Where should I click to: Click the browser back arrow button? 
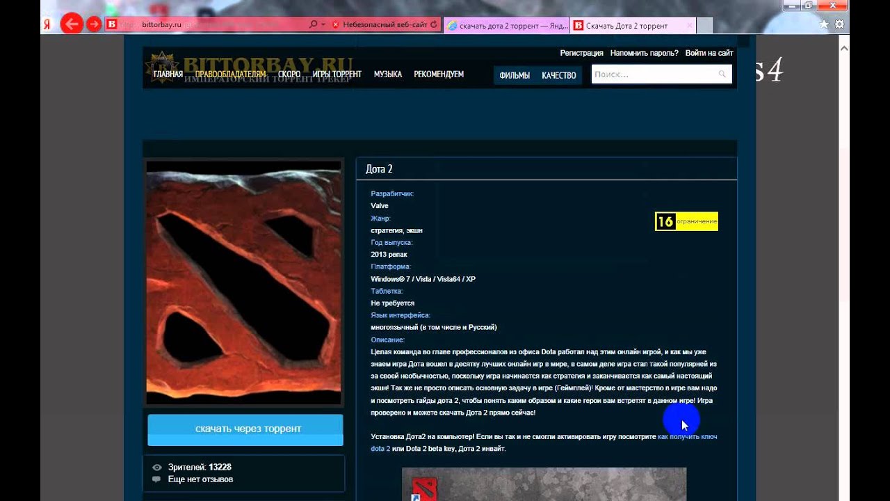[72, 24]
